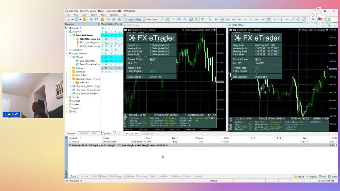Click the IDE MetaEditor icon

[x=97, y=19]
